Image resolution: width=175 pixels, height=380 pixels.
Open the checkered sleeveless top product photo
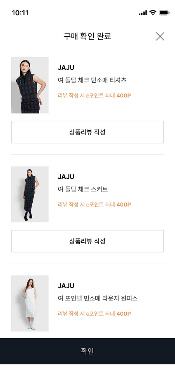click(30, 85)
